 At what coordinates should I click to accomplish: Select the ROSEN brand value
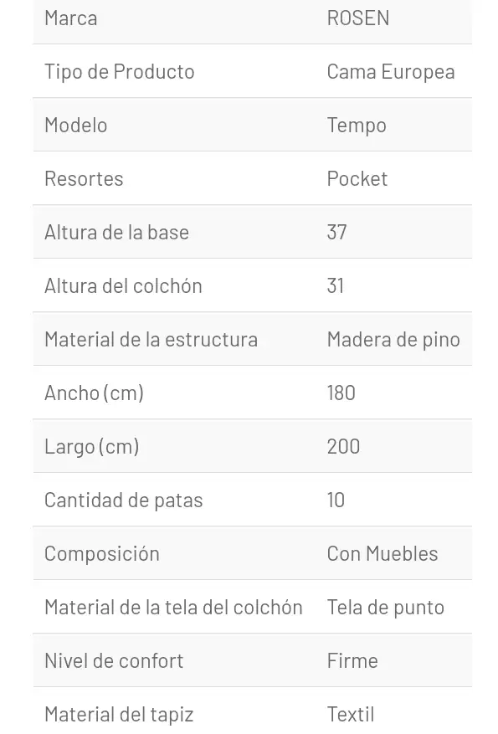pos(358,18)
